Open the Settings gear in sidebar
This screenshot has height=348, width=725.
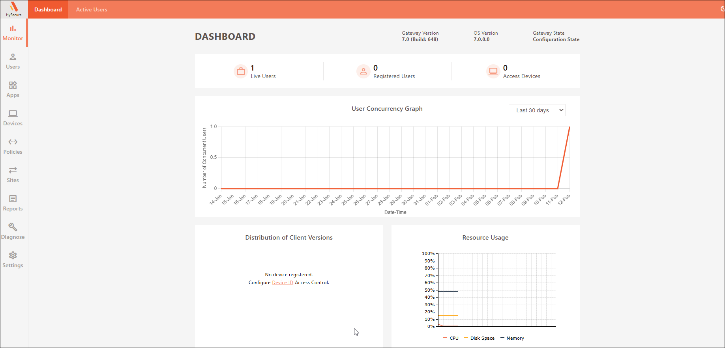[x=13, y=260]
